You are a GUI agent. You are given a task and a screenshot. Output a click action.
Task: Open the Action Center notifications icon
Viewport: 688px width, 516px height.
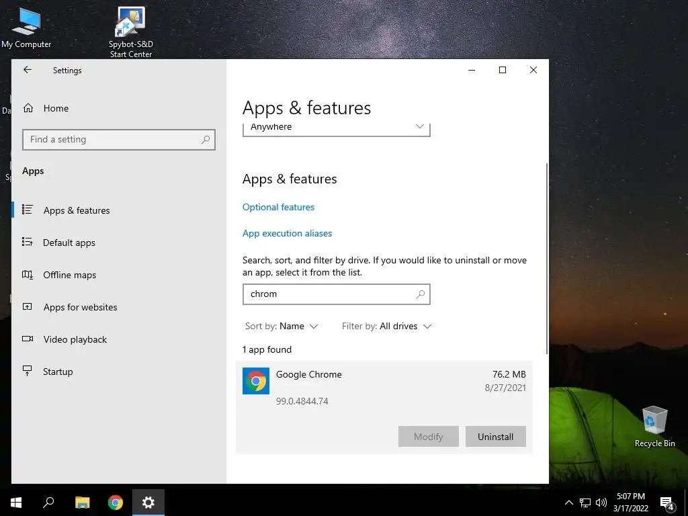coord(667,503)
